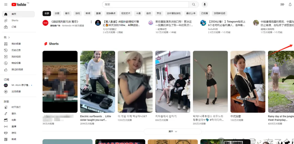Select the 发现新视频 filter chip
The height and width of the screenshot is (144, 294).
219,14
